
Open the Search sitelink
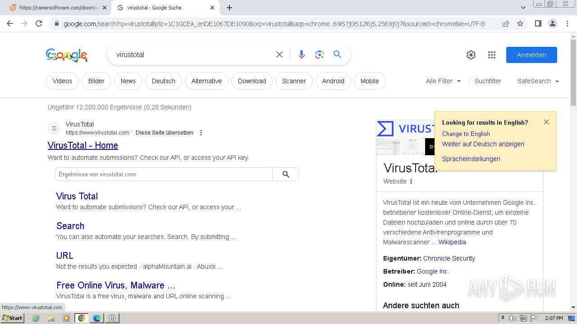point(70,226)
